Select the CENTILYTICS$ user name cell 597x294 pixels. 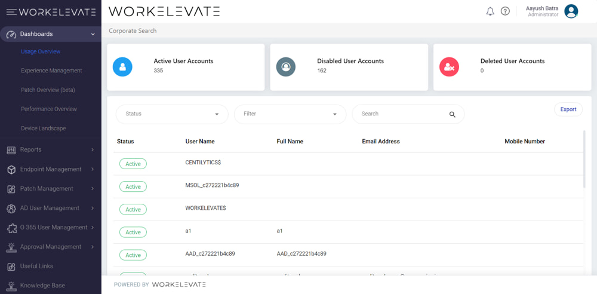pyautogui.click(x=203, y=163)
